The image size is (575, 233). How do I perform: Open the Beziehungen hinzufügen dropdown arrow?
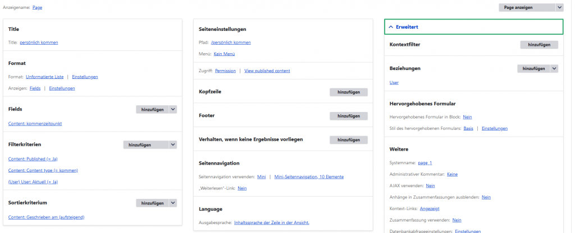[x=554, y=68]
